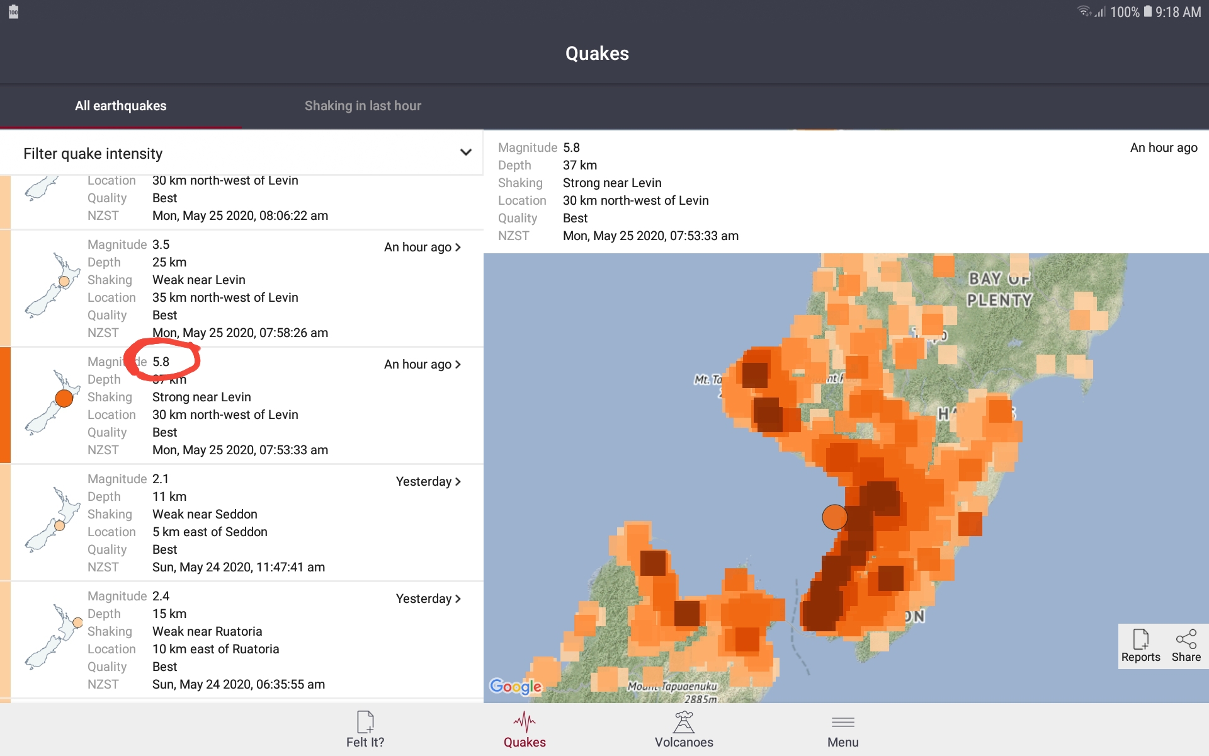The height and width of the screenshot is (756, 1209).
Task: Select quake entry at 08:06:22 am
Action: coord(247,202)
